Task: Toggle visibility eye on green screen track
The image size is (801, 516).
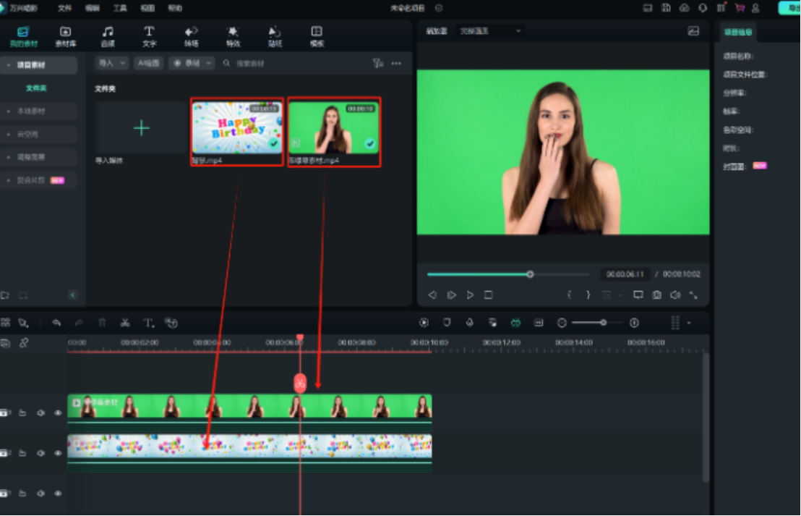Action: [58, 413]
